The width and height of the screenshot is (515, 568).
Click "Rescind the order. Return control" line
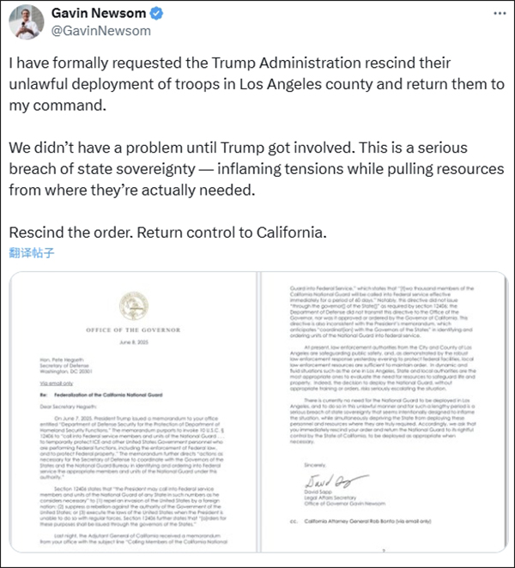tap(167, 233)
